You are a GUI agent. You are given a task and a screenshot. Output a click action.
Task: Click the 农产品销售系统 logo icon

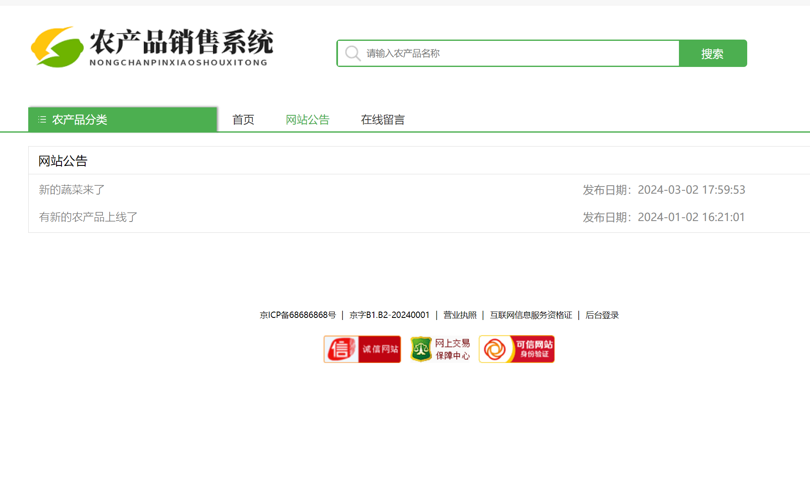[x=56, y=46]
